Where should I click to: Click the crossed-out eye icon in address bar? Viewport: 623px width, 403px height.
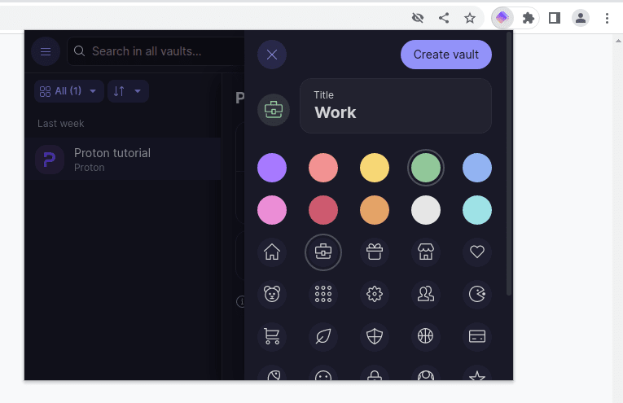coord(418,18)
